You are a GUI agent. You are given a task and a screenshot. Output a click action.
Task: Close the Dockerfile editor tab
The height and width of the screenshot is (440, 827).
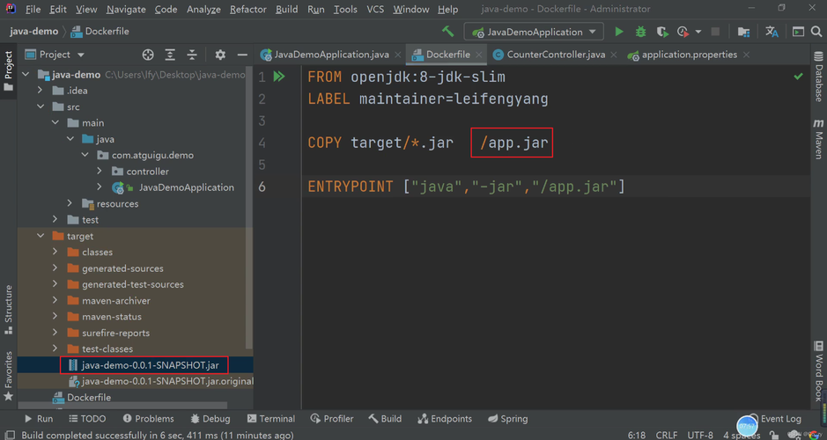478,55
